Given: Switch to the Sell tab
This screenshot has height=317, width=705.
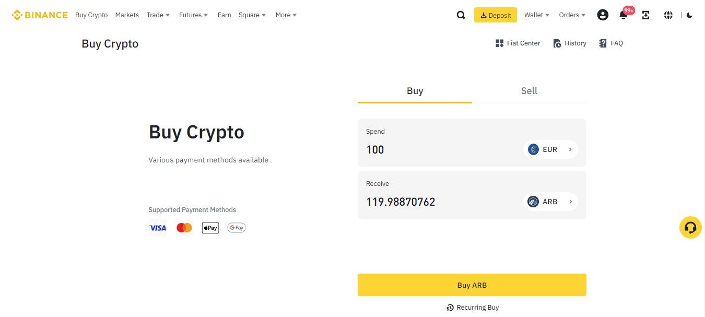Looking at the screenshot, I should tap(529, 90).
